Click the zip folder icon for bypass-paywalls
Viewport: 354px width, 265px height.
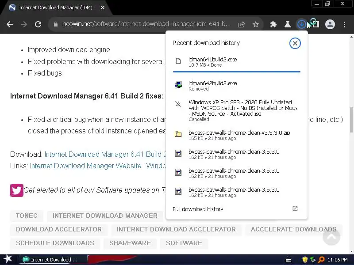tap(178, 134)
